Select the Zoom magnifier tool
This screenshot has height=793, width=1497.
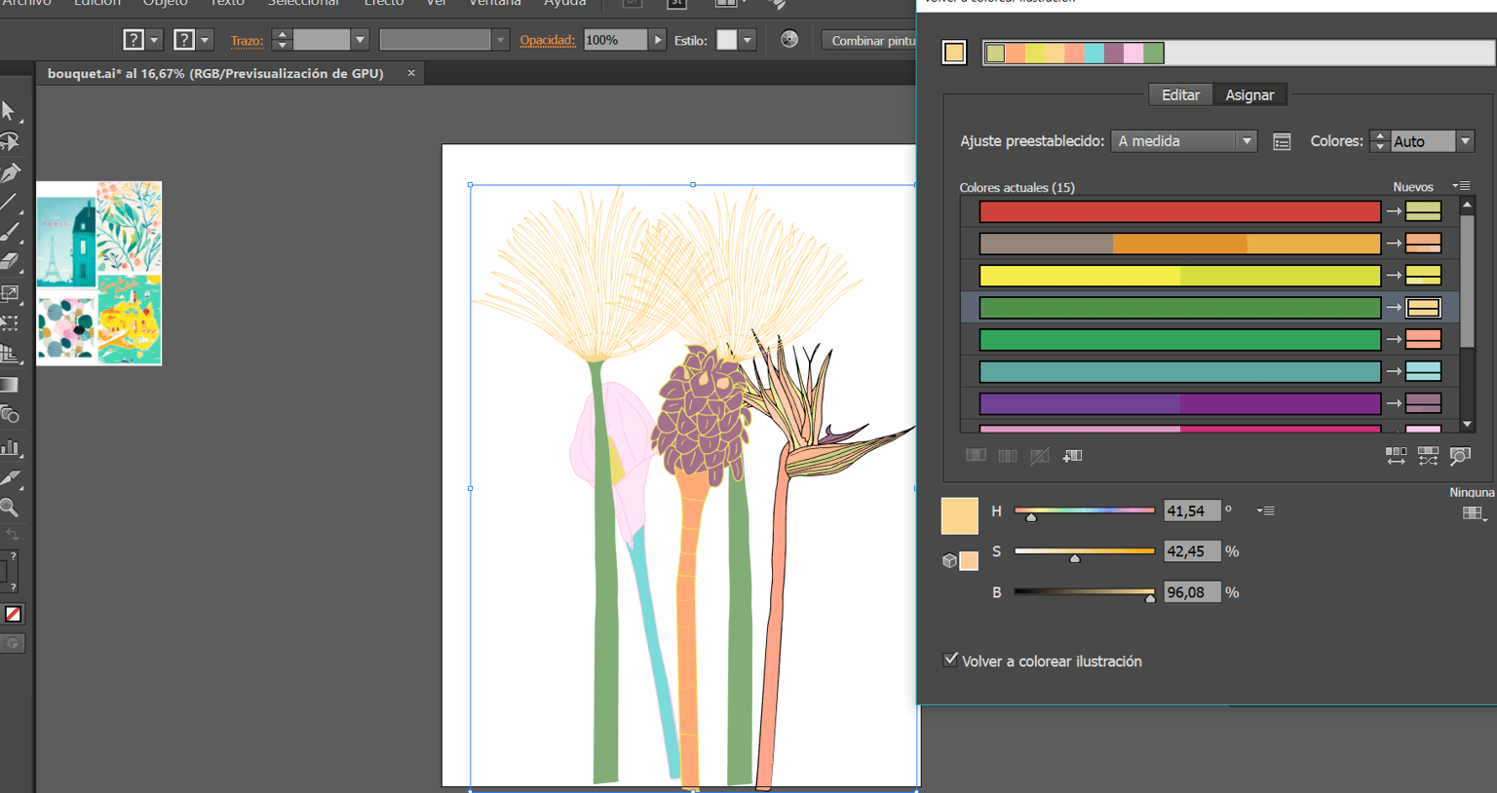point(10,508)
